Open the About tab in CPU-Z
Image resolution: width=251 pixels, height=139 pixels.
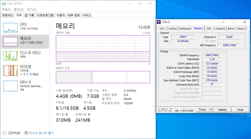pos(241,29)
